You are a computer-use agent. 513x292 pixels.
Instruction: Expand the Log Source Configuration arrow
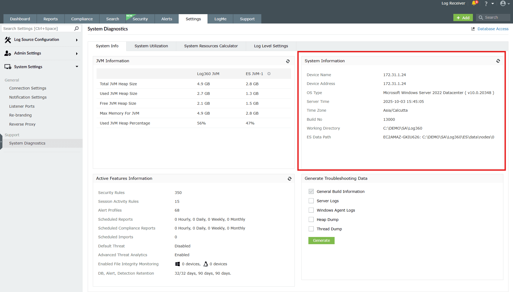click(x=77, y=40)
